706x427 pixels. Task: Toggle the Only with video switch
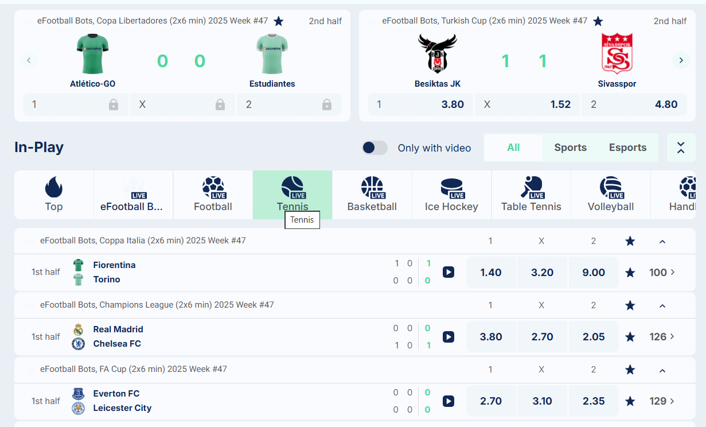(x=374, y=147)
